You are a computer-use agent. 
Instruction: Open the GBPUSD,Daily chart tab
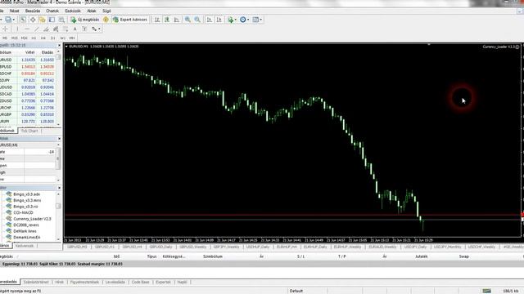pos(160,247)
